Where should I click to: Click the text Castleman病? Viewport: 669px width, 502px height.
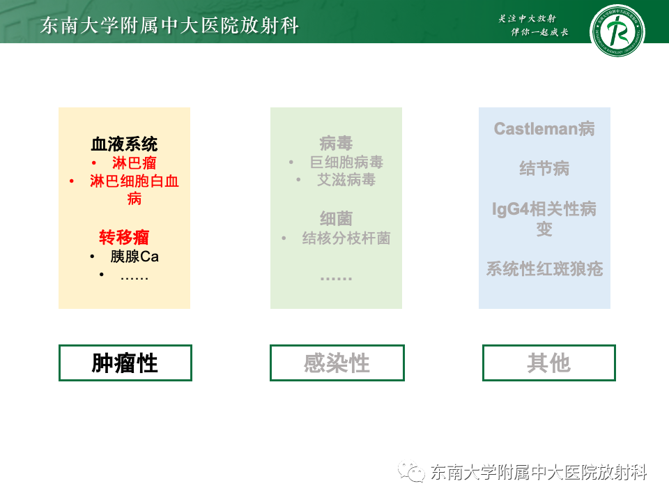click(x=544, y=128)
